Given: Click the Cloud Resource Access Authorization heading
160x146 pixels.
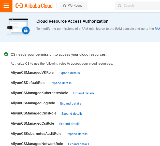Looking at the screenshot, I should [x=72, y=21].
